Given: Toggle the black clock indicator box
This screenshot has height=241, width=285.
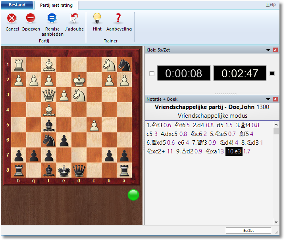Looking at the screenshot, I should 272,73.
